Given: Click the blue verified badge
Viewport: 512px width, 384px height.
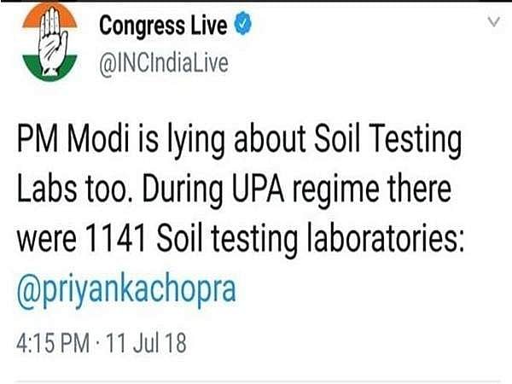Looking at the screenshot, I should pos(244,27).
